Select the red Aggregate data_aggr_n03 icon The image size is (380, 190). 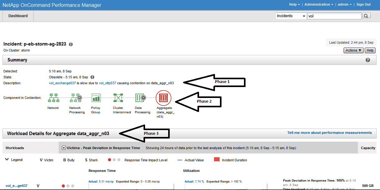tap(163, 98)
